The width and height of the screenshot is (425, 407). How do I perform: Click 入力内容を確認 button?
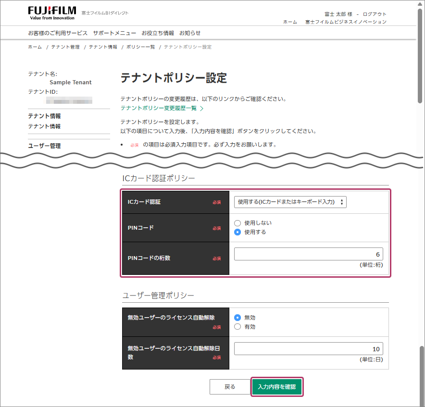point(277,387)
